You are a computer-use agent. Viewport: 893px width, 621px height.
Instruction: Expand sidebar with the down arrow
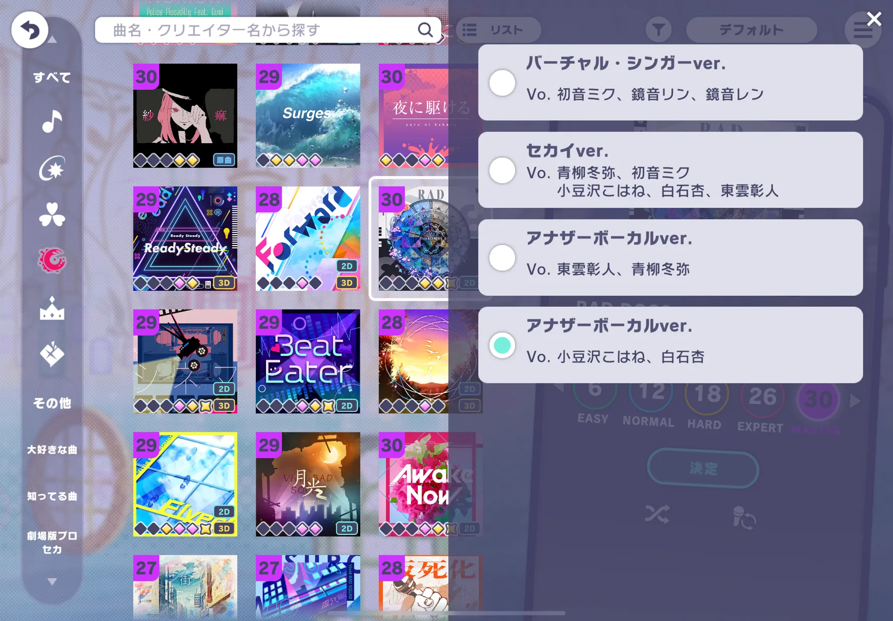point(52,582)
